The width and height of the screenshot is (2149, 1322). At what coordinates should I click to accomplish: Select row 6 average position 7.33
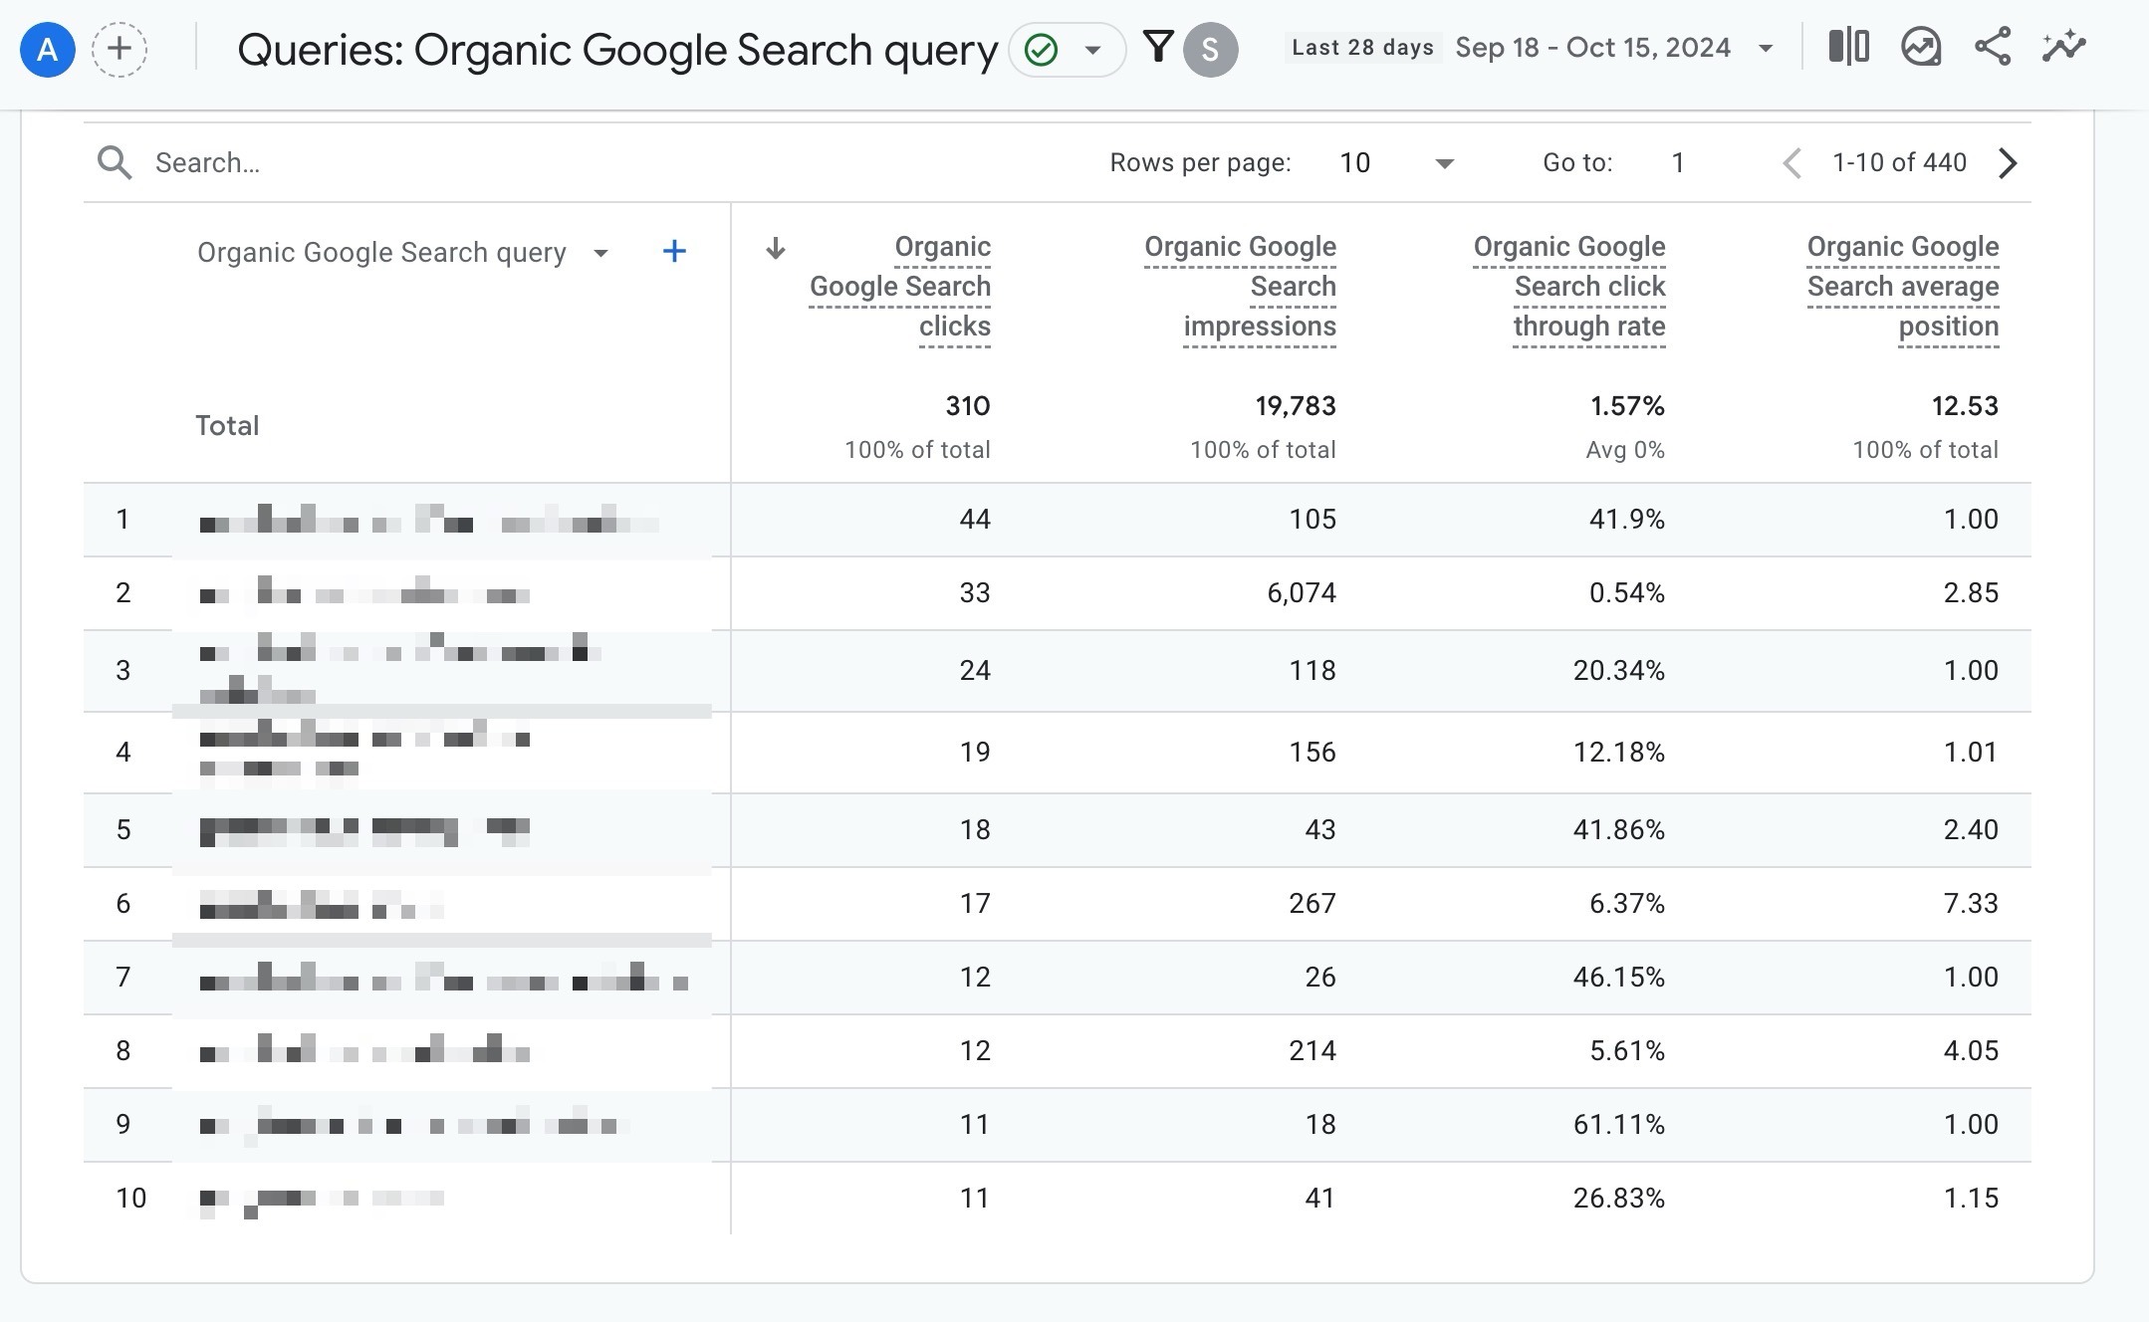click(x=1971, y=904)
